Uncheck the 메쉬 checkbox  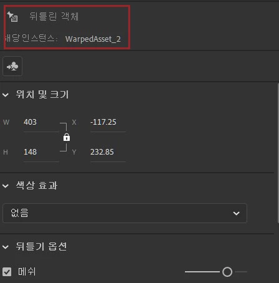pyautogui.click(x=7, y=272)
